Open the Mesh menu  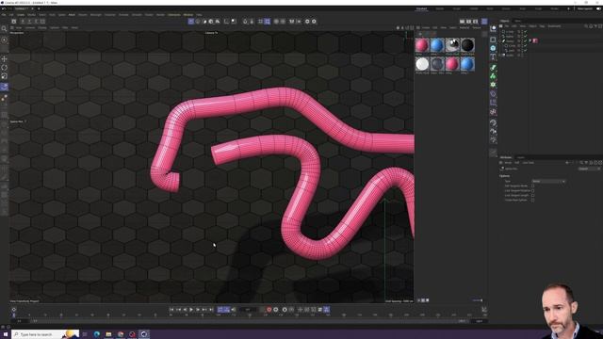pyautogui.click(x=72, y=15)
